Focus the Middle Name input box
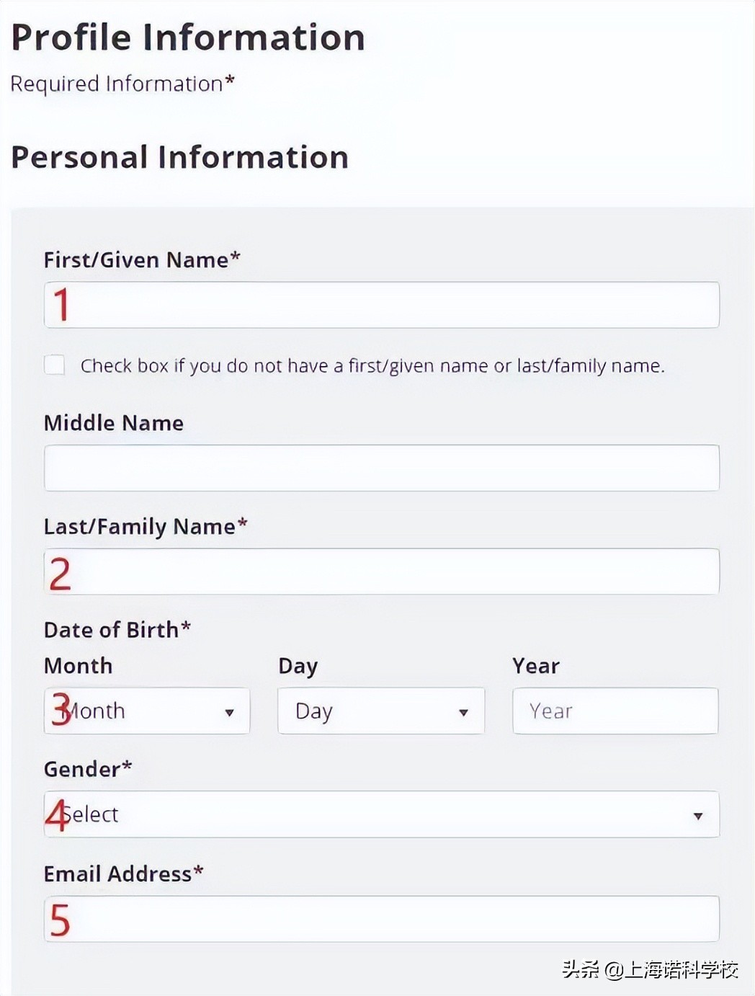The height and width of the screenshot is (996, 755). tap(382, 468)
